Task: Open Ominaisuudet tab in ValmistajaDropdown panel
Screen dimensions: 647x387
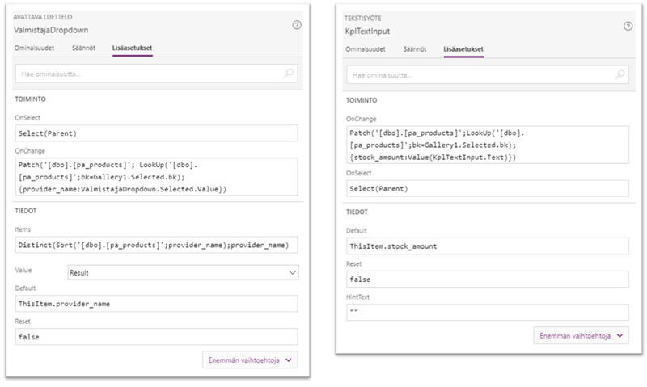Action: [x=34, y=48]
